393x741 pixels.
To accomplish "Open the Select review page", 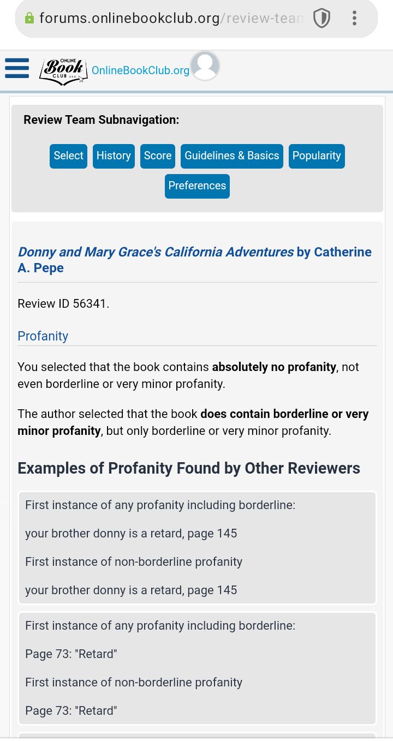I will pyautogui.click(x=68, y=156).
